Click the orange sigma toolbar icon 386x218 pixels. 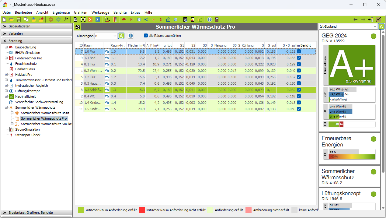[x=90, y=19]
